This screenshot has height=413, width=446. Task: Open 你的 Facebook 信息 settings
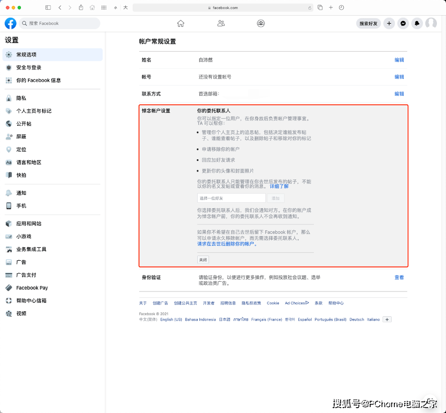pyautogui.click(x=52, y=80)
